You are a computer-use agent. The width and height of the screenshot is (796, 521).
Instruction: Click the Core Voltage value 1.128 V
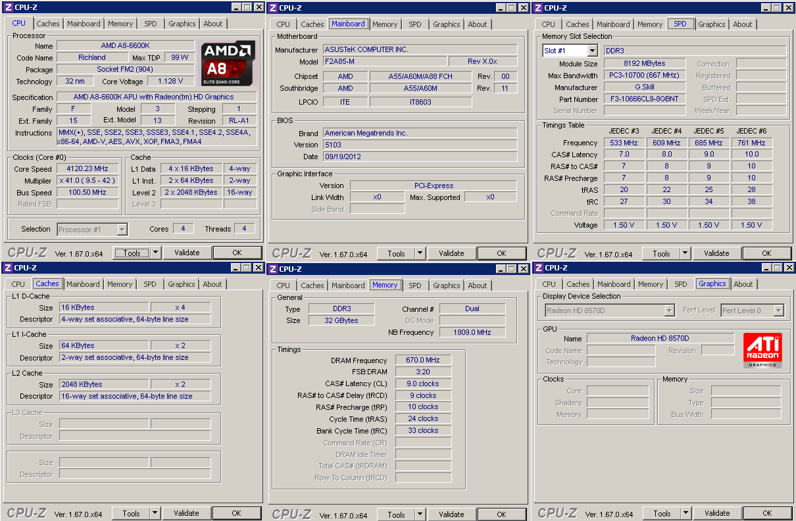171,81
